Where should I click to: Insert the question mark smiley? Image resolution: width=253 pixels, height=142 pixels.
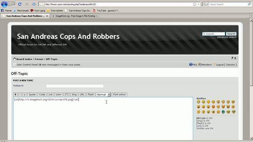tap(204, 112)
